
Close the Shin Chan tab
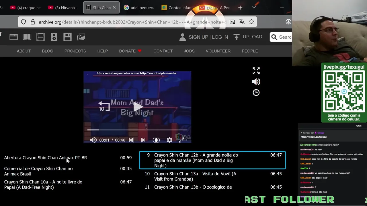(114, 8)
